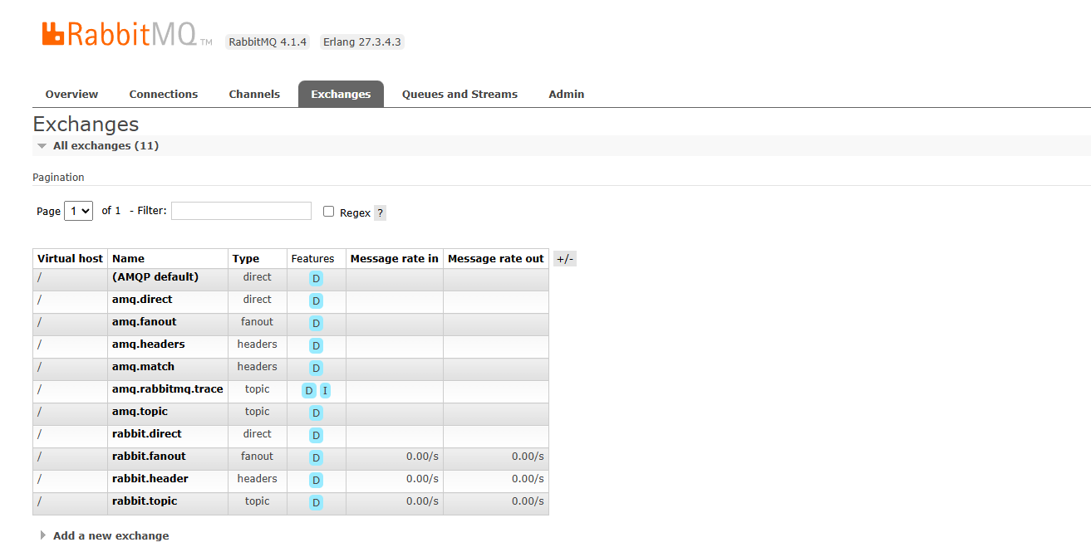This screenshot has width=1091, height=552.
Task: Click the D feature badge for rabbit.direct
Action: 316,435
